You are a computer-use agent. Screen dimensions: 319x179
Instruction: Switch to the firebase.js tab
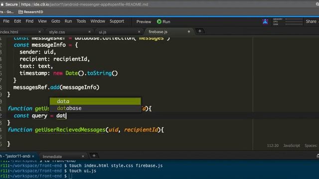coord(158,32)
